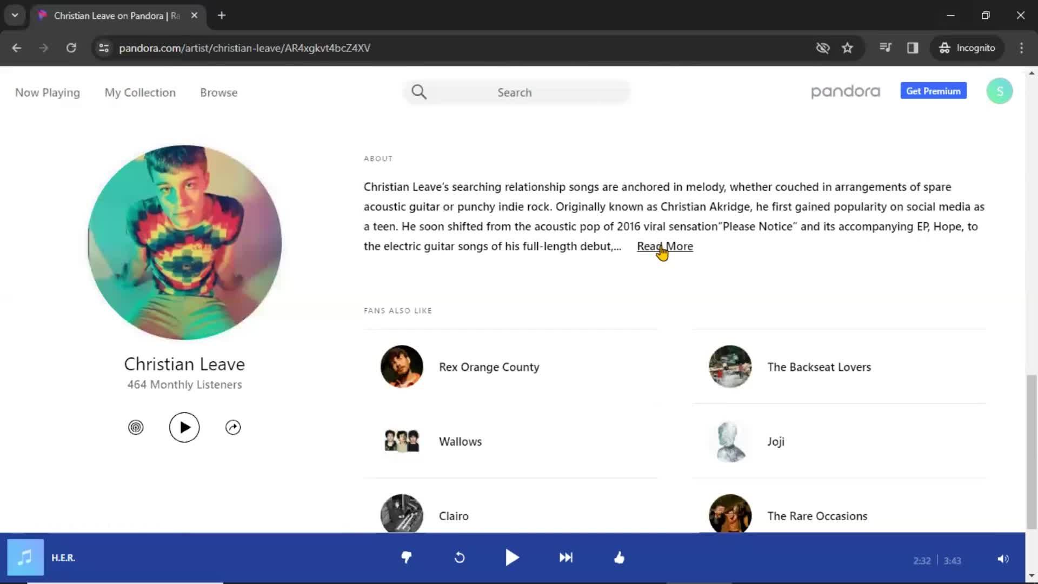Go to the Pandora logo home

tap(846, 91)
